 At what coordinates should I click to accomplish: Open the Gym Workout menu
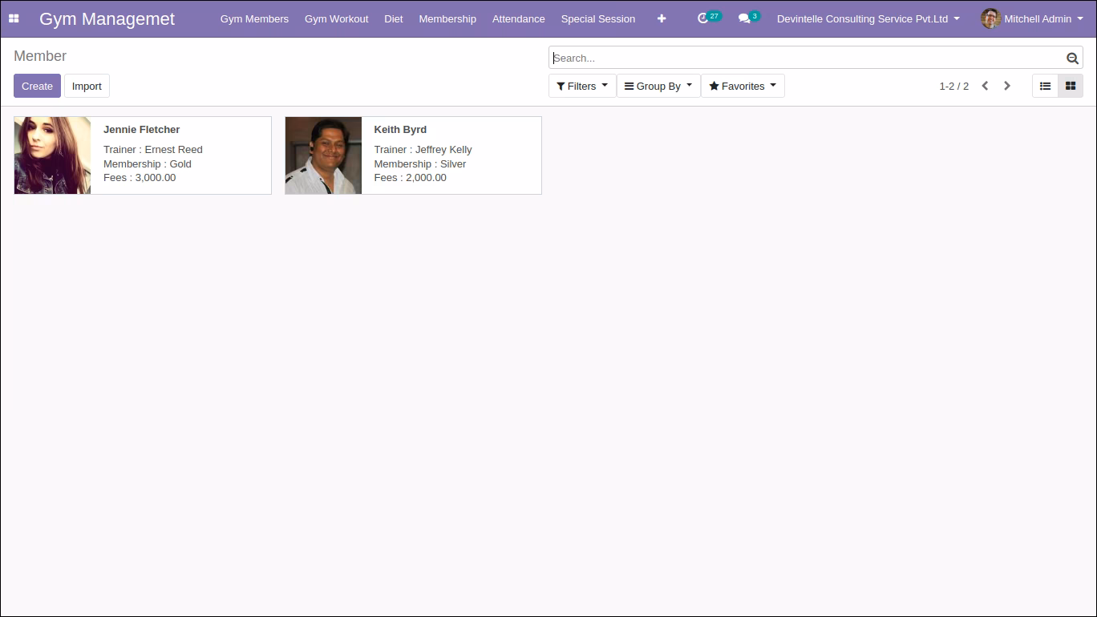337,18
